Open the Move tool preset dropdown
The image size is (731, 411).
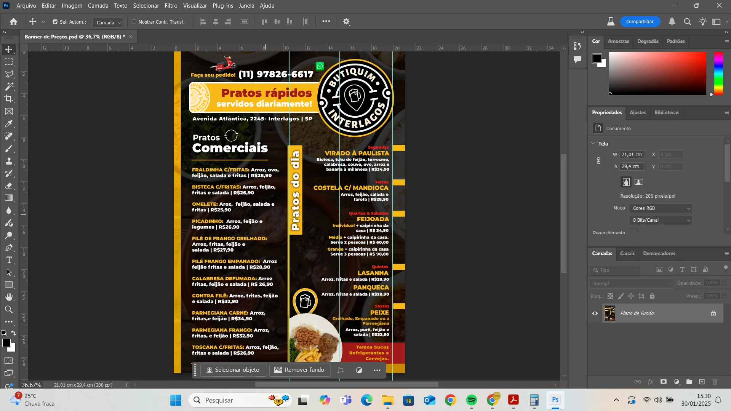tap(43, 22)
